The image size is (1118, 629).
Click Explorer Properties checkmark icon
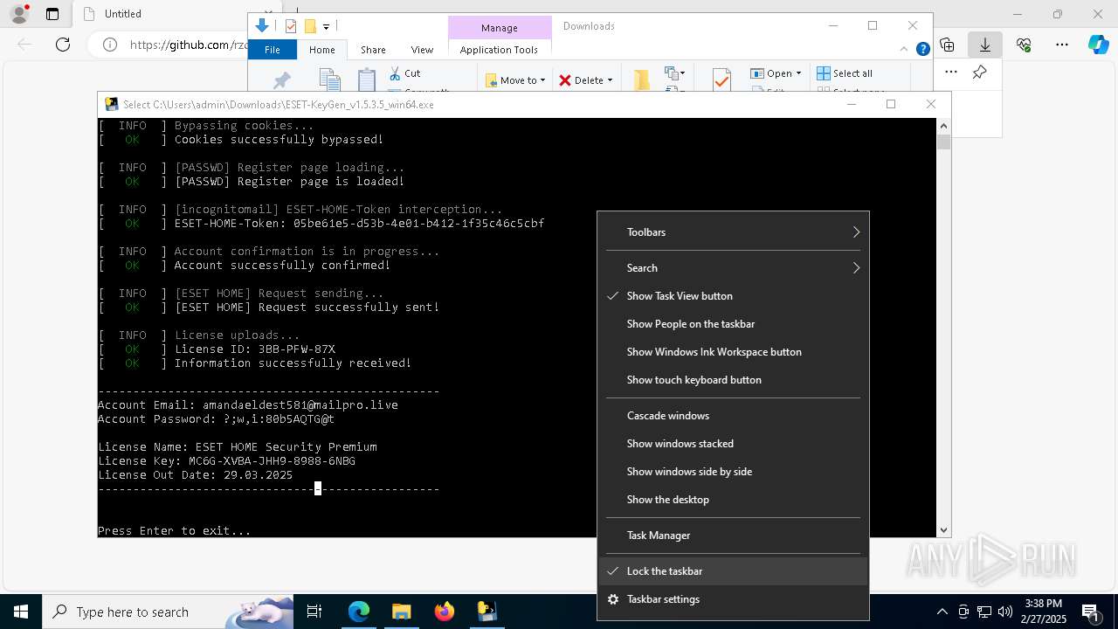click(x=721, y=80)
